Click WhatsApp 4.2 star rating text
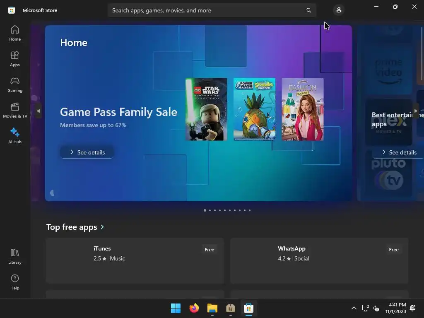This screenshot has width=424, height=318. point(284,258)
